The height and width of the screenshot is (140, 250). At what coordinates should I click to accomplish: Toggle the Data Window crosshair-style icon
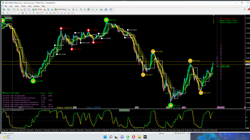(x=18, y=10)
